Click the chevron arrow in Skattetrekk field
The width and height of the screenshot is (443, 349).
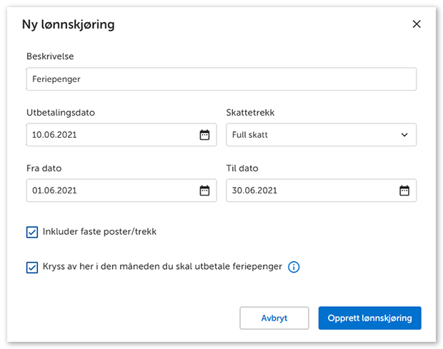(x=404, y=135)
